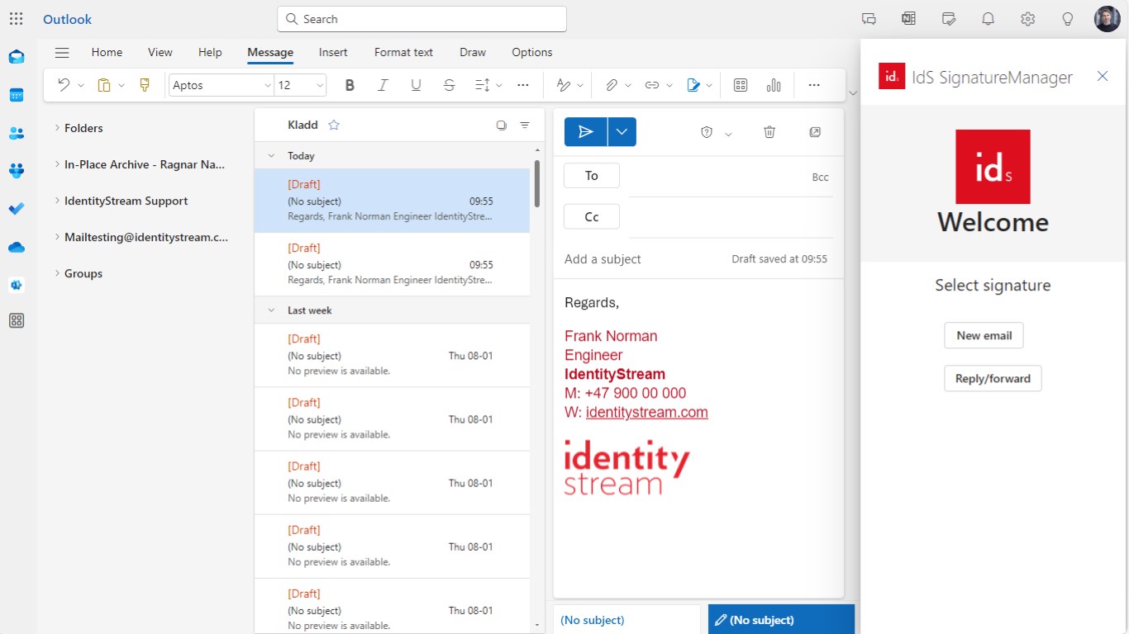Screen dimensions: 1129x634
Task: Show the Bcc field
Action: 820,177
